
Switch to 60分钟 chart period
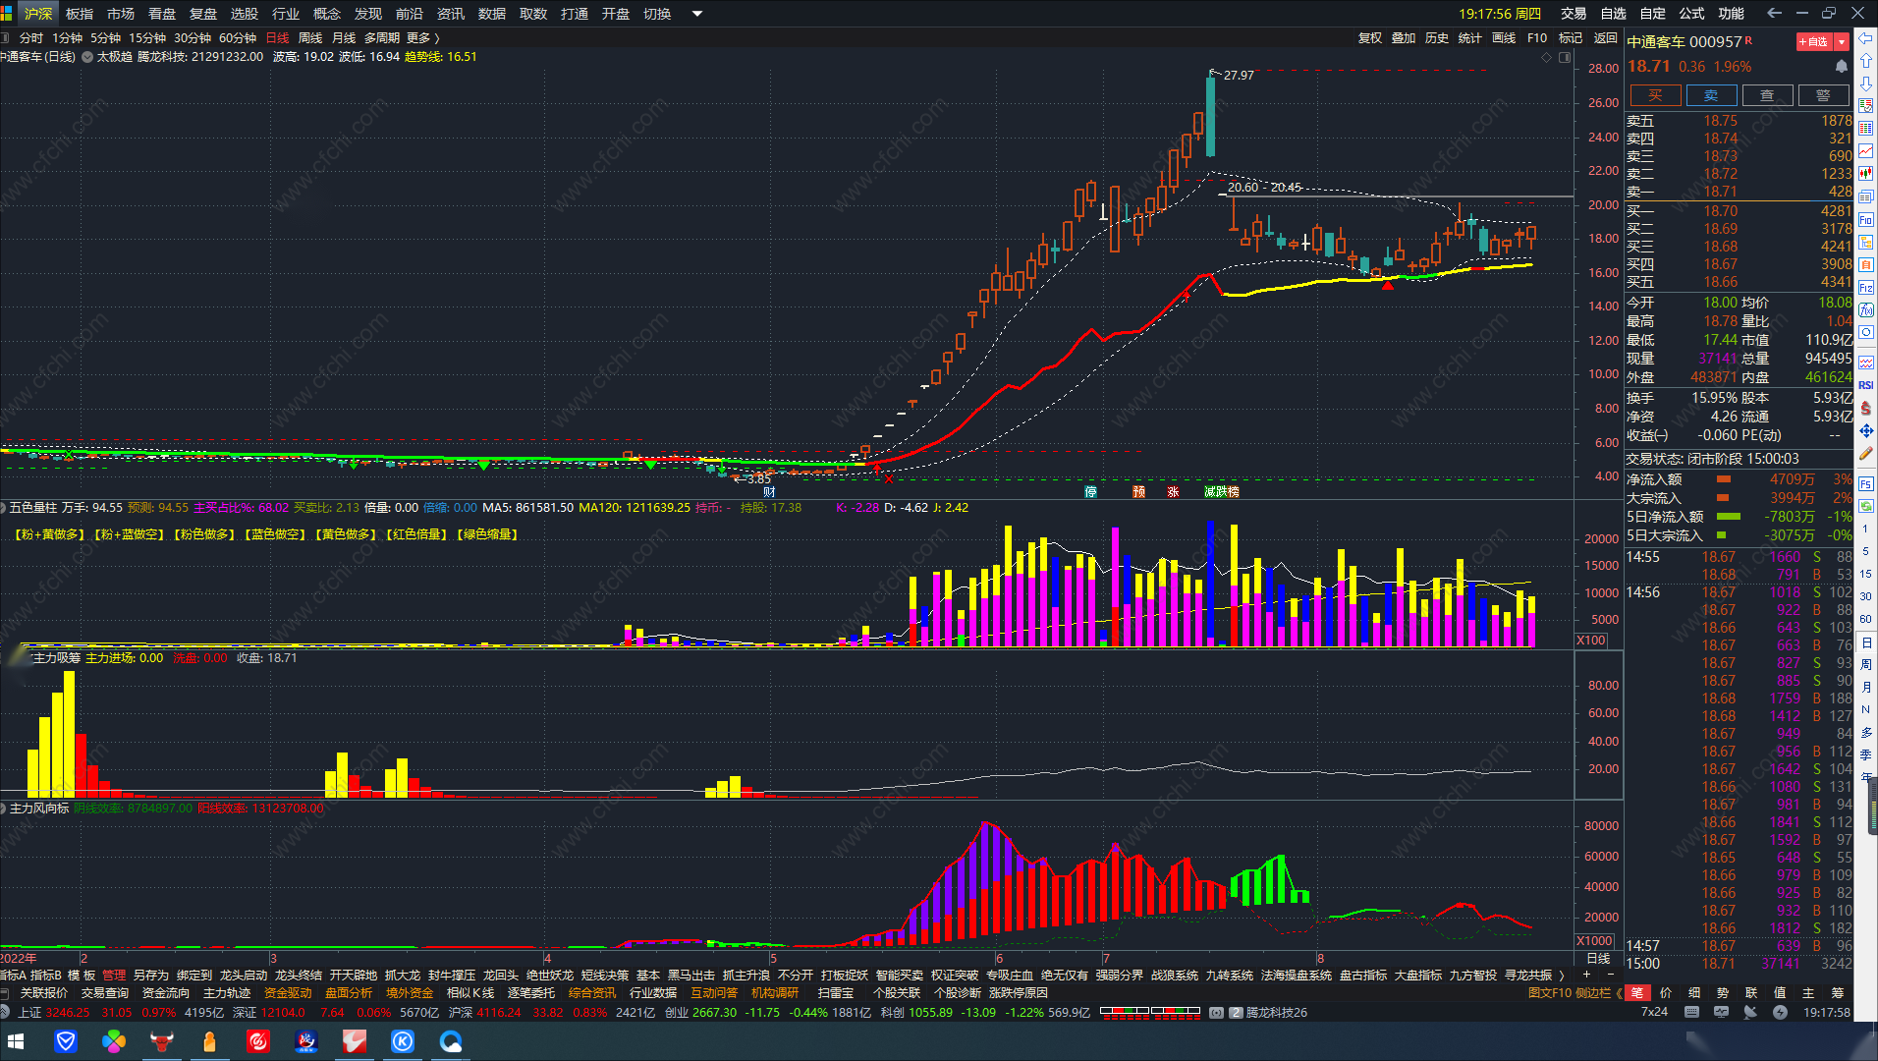coord(238,38)
